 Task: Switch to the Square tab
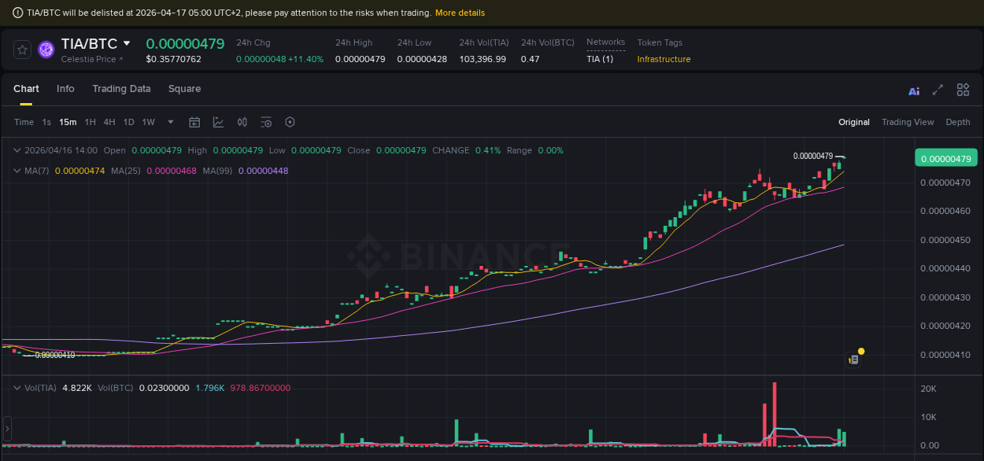tap(184, 89)
